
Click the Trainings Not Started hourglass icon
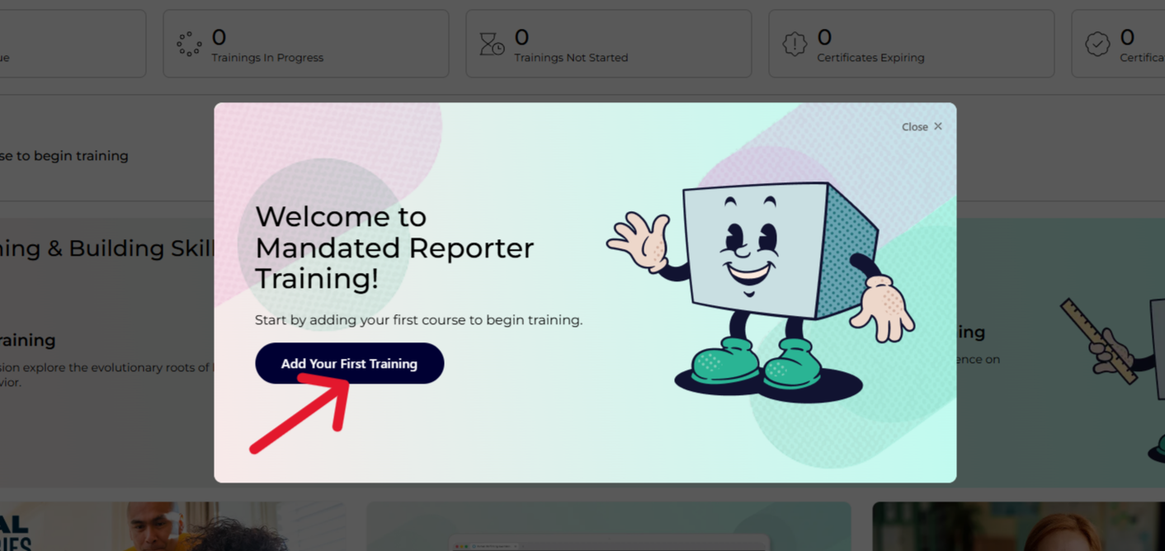coord(492,44)
